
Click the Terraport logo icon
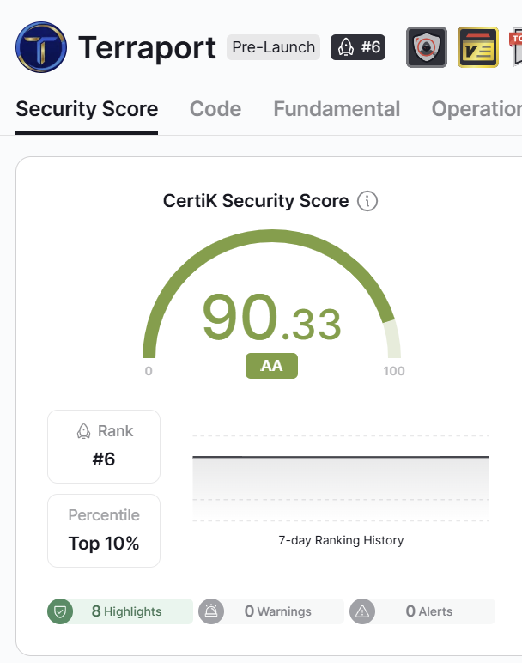pos(41,47)
